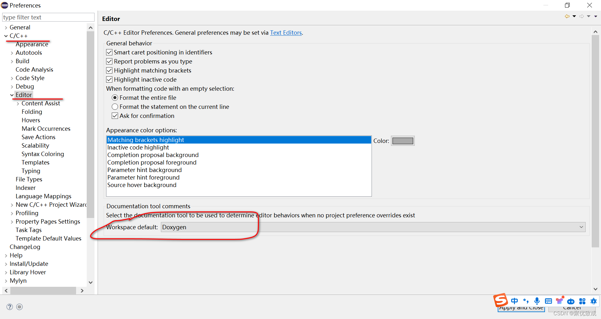Click the page scroll down arrow
The height and width of the screenshot is (319, 601).
pyautogui.click(x=595, y=289)
